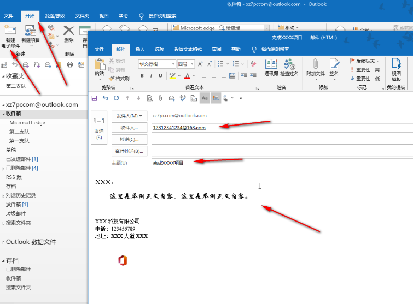Screen dimensions: 413x304
Task: Apply yellow text highlight color
Action: (172, 76)
